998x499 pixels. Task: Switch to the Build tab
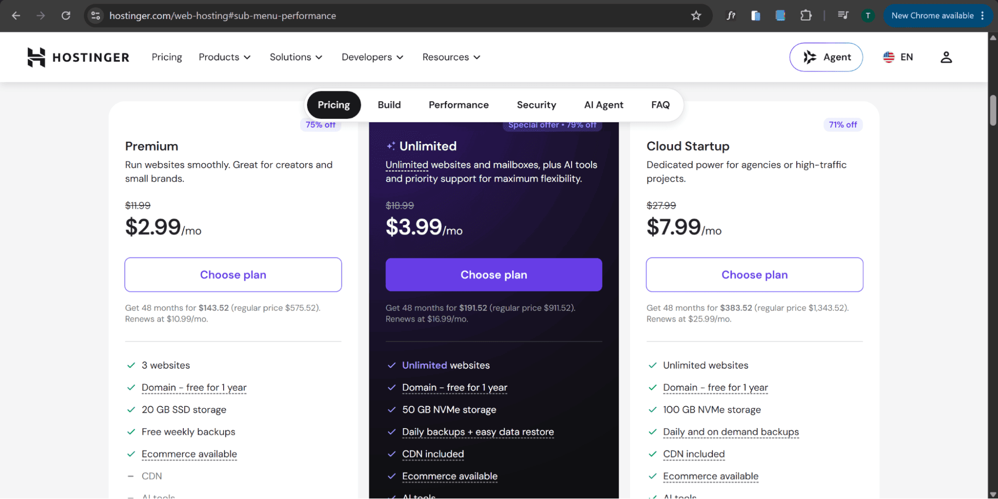389,105
